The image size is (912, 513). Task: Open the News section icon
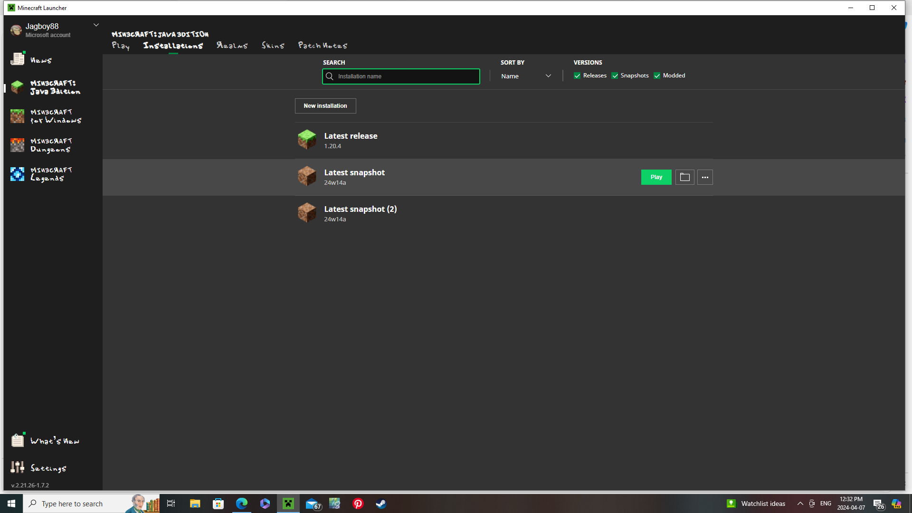pyautogui.click(x=18, y=59)
